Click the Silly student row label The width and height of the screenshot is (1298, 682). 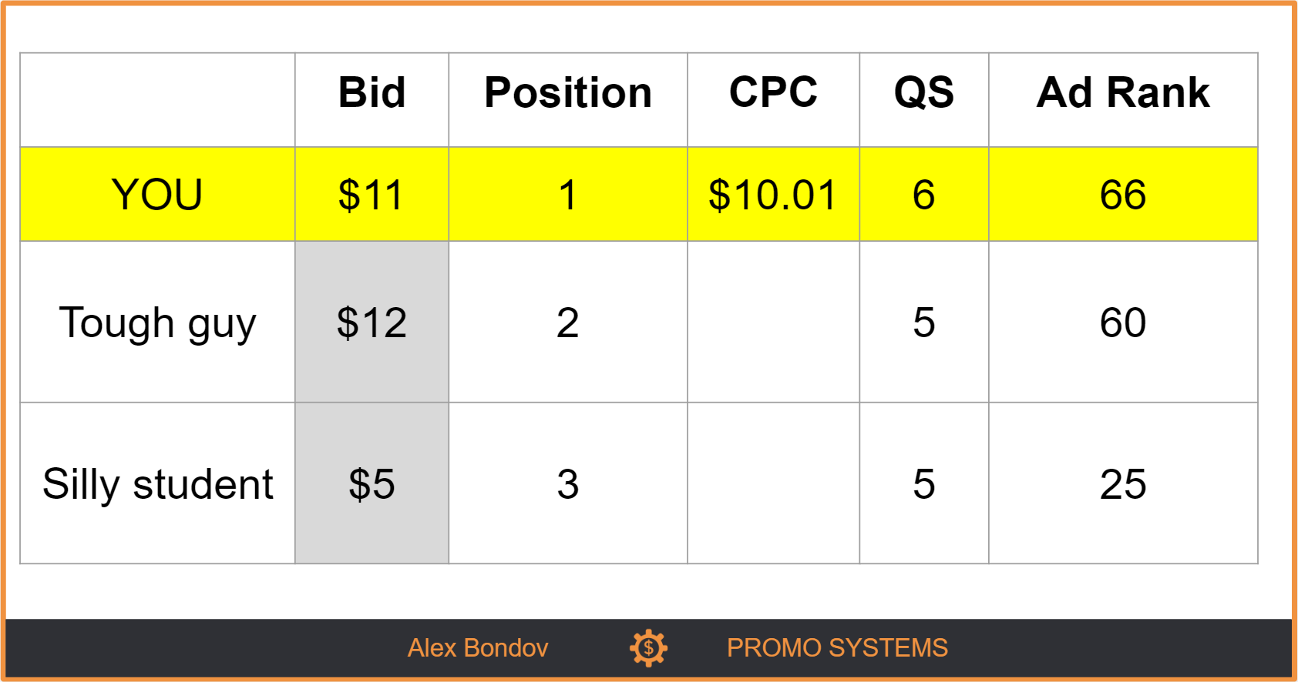tap(157, 484)
